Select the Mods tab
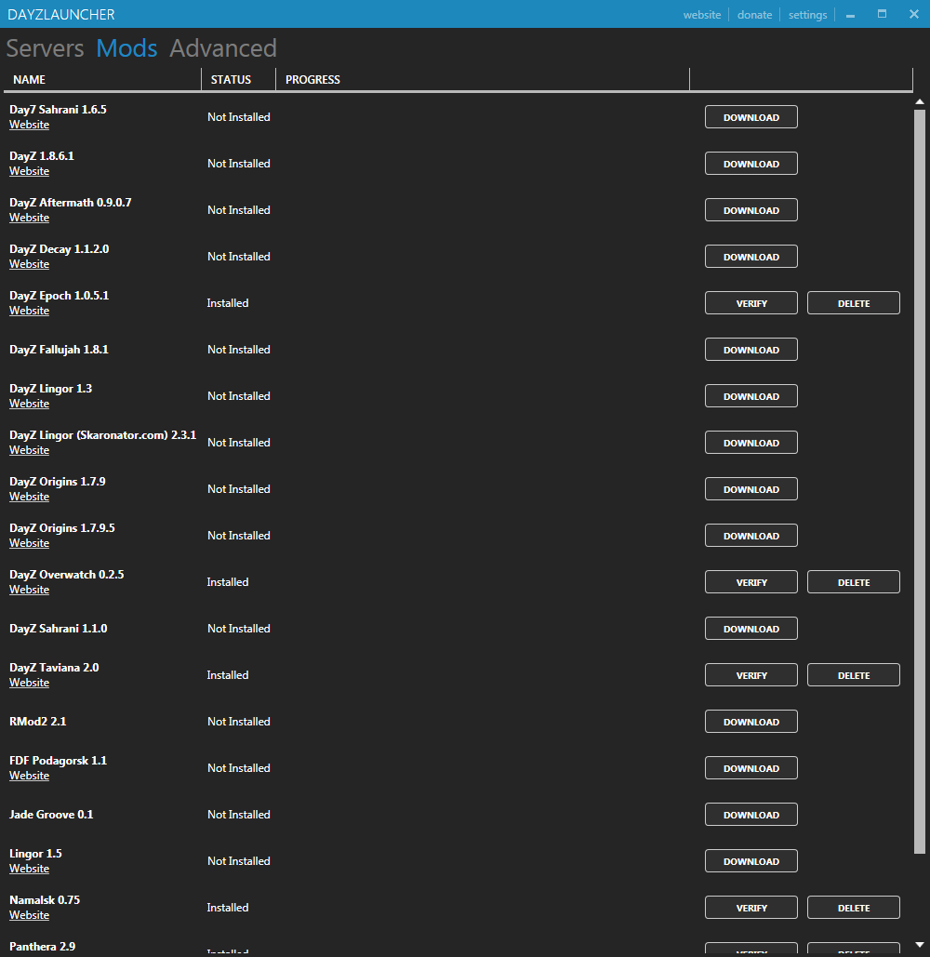This screenshot has width=930, height=957. (126, 48)
